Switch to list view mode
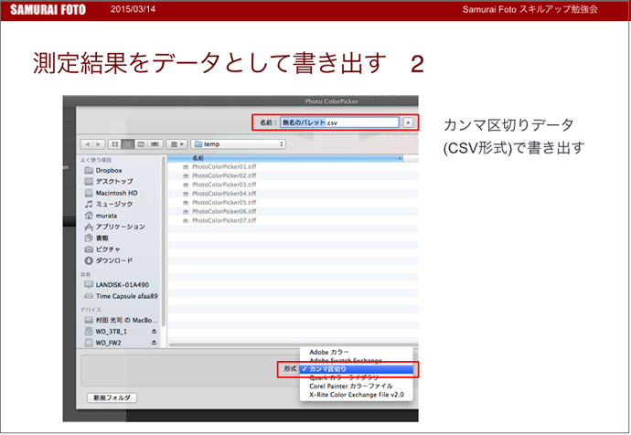The image size is (631, 435). (128, 143)
